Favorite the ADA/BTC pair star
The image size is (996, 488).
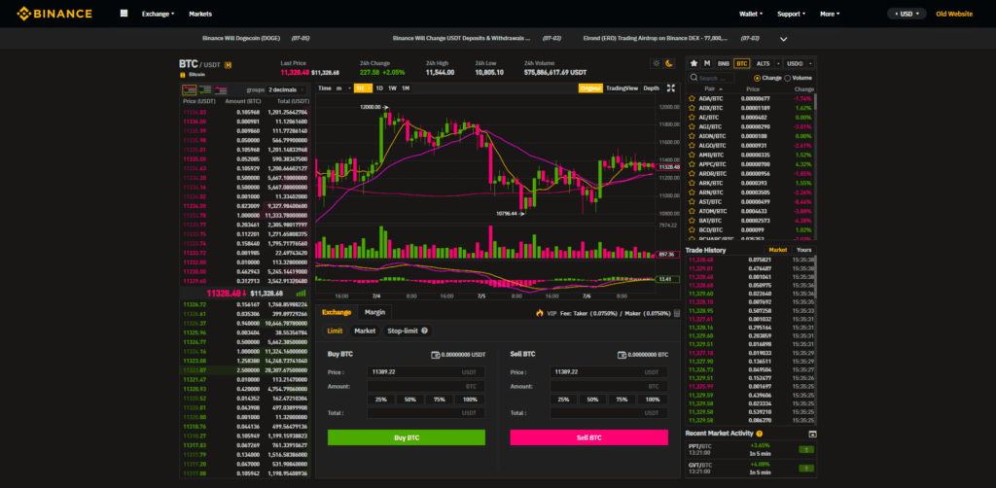click(692, 98)
